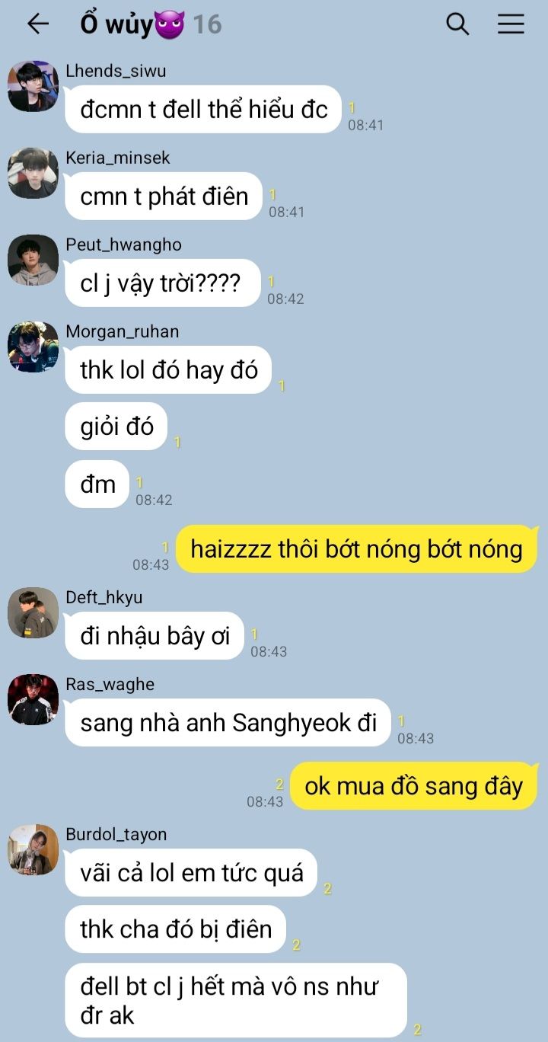
Task: Tap the "thk lol đó hay đó" bubble
Action: (168, 370)
